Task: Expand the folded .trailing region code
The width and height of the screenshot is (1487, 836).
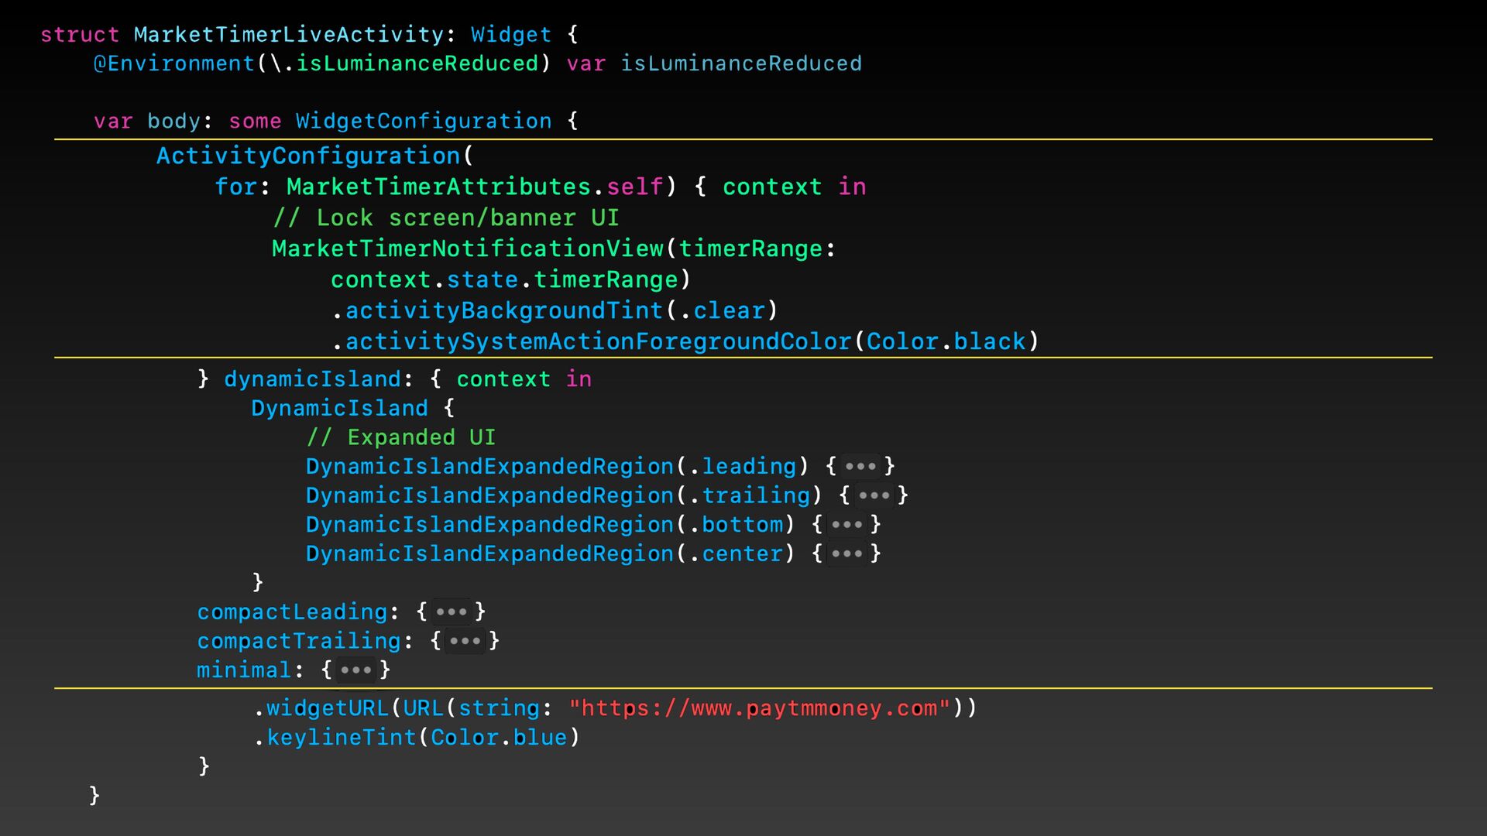Action: point(874,496)
